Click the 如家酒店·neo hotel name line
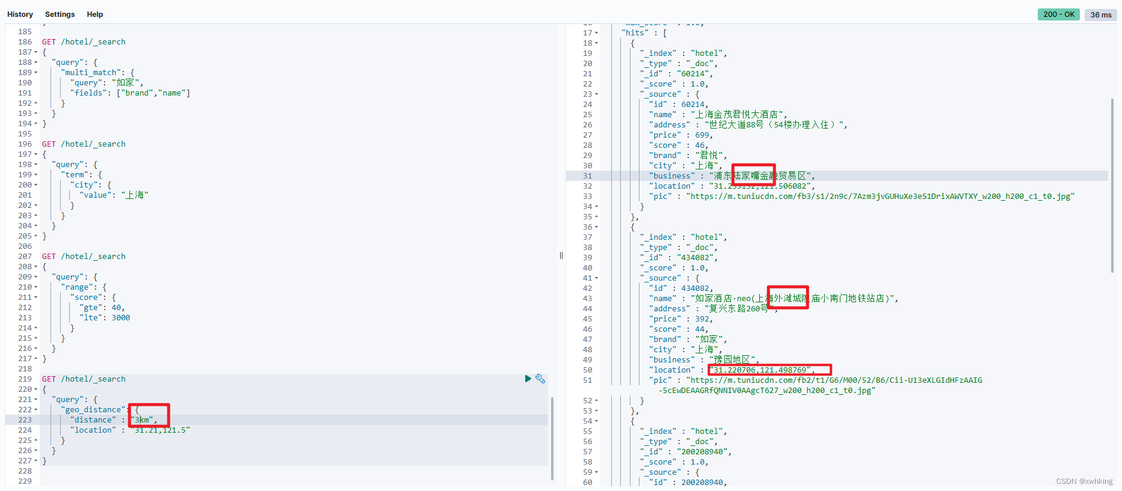The width and height of the screenshot is (1122, 491). coord(774,299)
